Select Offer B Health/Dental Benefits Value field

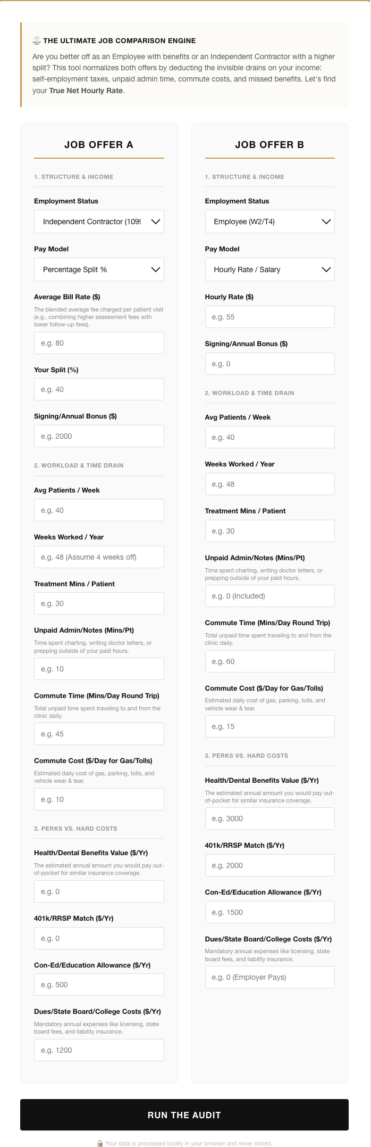[269, 818]
